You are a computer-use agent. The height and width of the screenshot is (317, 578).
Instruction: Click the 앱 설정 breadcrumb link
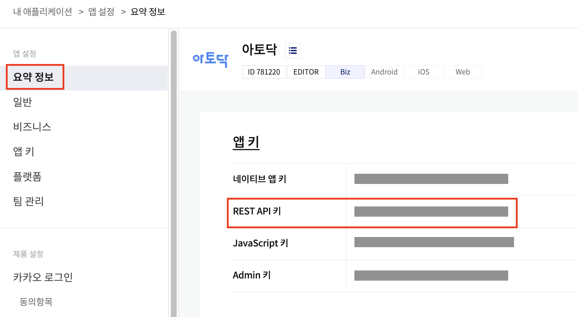[x=101, y=12]
